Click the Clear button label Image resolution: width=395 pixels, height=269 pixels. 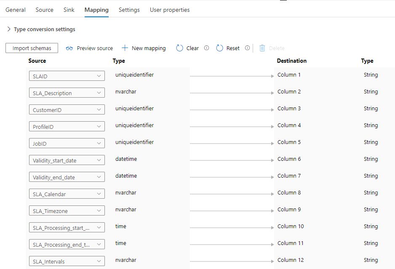[x=192, y=48]
